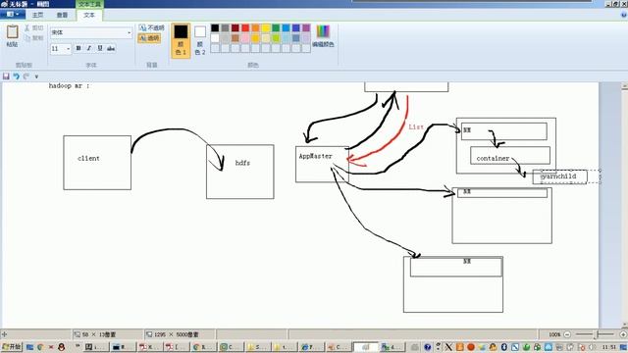Image resolution: width=628 pixels, height=353 pixels.
Task: Click the 'hadoop mr :' text on the canvas
Action: (x=70, y=85)
